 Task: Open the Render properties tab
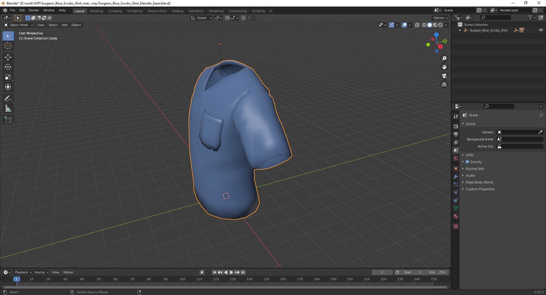(456, 126)
